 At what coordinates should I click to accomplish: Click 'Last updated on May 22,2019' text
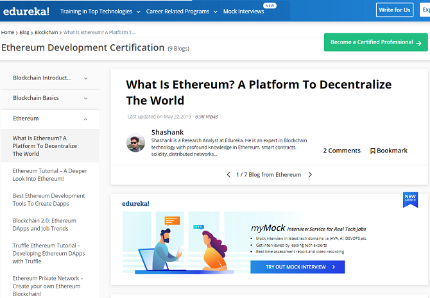159,117
